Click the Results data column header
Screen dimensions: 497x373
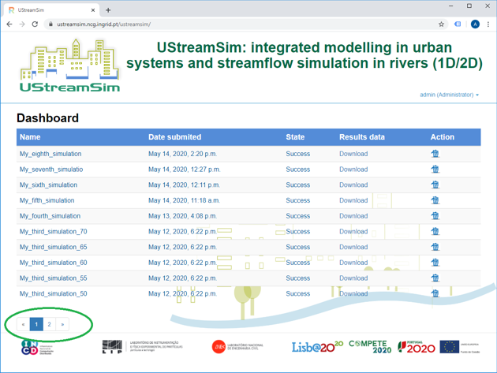click(362, 137)
